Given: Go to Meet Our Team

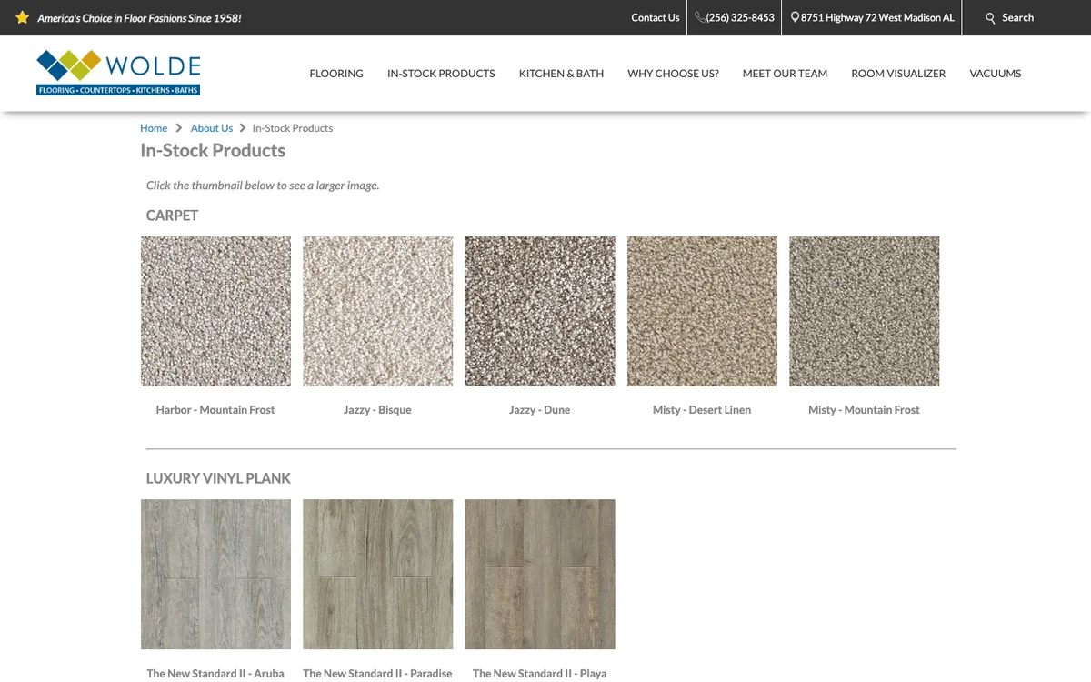Looking at the screenshot, I should [x=785, y=74].
